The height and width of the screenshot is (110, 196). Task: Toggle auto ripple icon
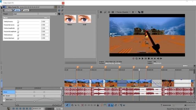point(116,105)
